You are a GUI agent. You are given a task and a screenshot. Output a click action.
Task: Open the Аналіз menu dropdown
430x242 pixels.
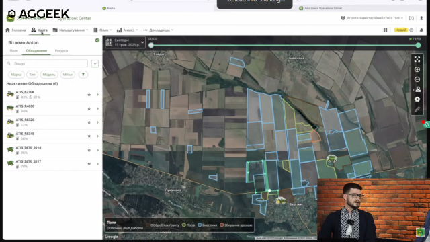tap(127, 30)
